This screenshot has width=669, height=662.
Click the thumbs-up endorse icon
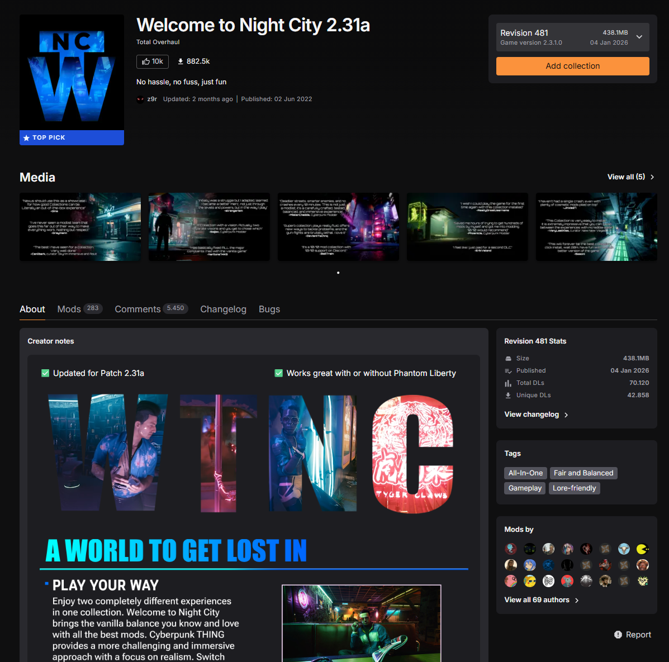[146, 61]
